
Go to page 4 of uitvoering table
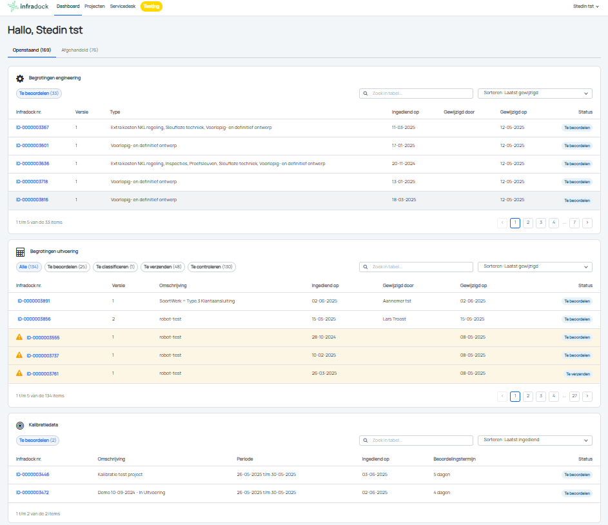coord(554,396)
